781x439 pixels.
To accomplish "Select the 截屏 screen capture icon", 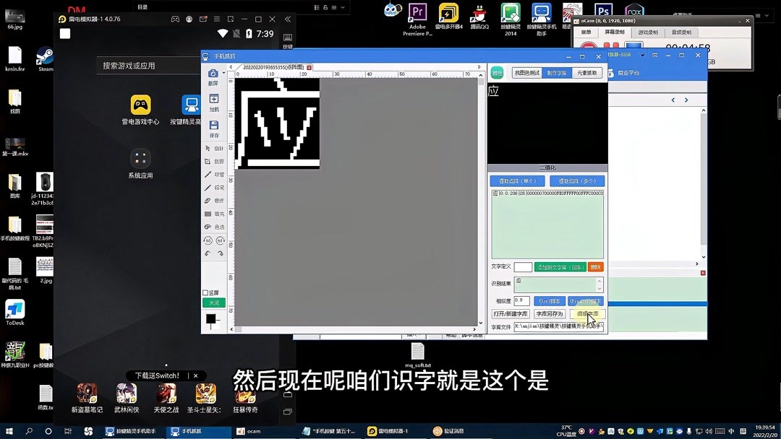I will tap(213, 74).
